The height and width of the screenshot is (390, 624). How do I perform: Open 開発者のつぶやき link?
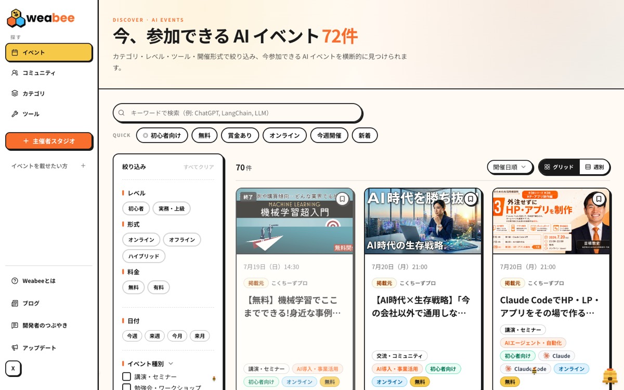(x=49, y=326)
